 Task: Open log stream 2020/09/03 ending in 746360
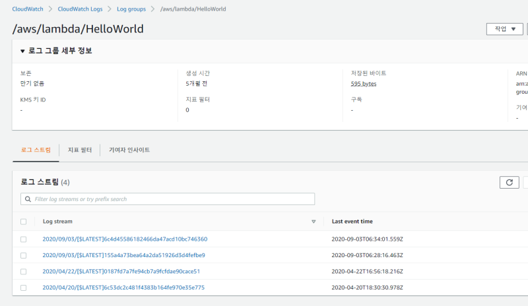pyautogui.click(x=125, y=239)
